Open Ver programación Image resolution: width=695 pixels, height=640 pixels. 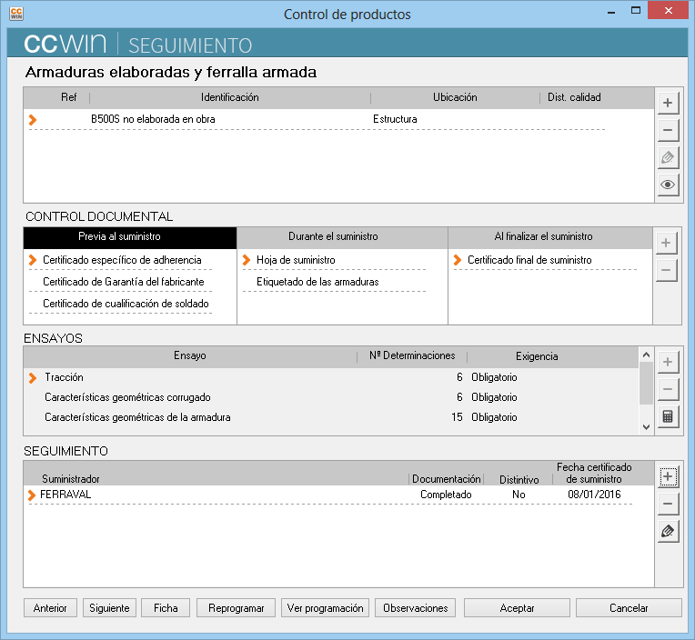click(x=326, y=608)
